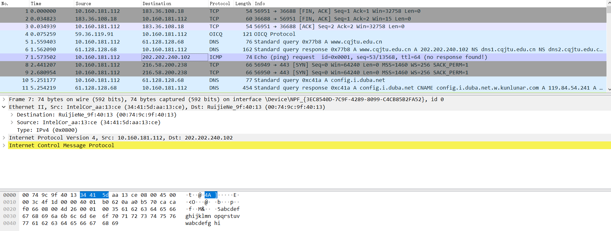Screen dimensions: 611x231
Task: Click packet list scrollbar down arrow
Action: pos(609,89)
